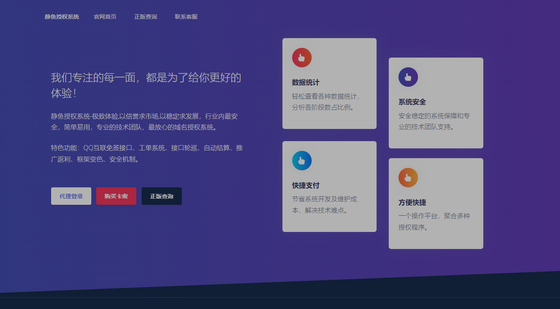This screenshot has height=309, width=560.
Task: Click the 轻松查看各种数据统计 description text
Action: [x=326, y=102]
